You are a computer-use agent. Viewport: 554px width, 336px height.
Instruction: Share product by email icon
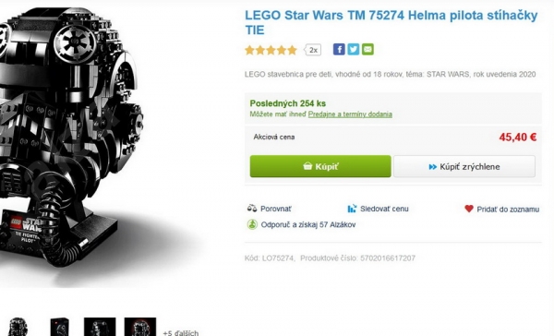tap(367, 50)
